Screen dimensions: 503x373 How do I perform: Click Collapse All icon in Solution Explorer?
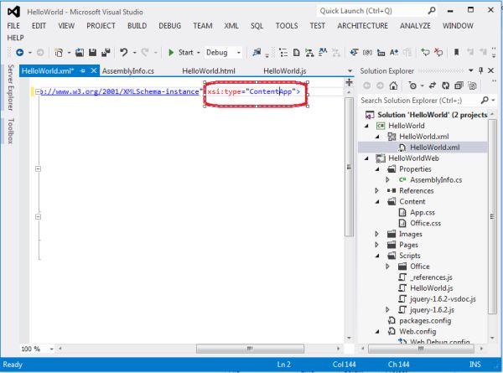click(x=459, y=85)
